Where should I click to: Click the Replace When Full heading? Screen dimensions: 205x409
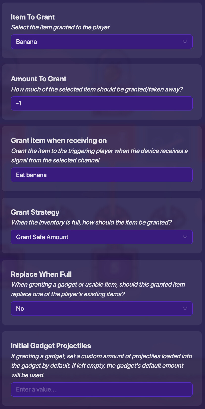tap(41, 274)
